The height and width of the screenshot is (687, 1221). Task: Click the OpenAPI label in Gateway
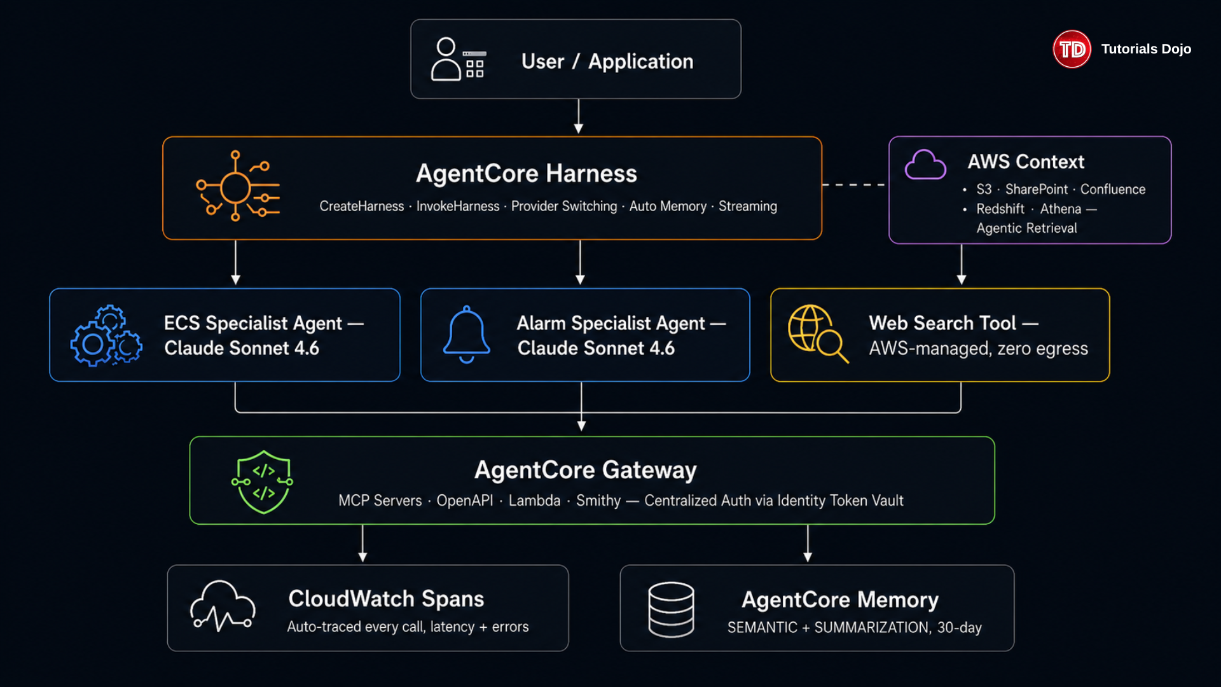click(465, 501)
